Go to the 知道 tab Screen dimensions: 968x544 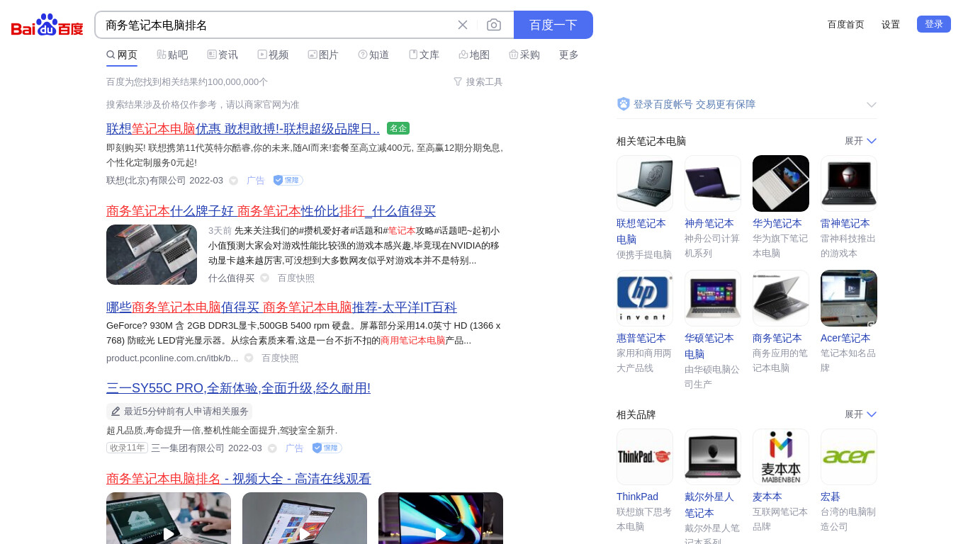coord(373,55)
